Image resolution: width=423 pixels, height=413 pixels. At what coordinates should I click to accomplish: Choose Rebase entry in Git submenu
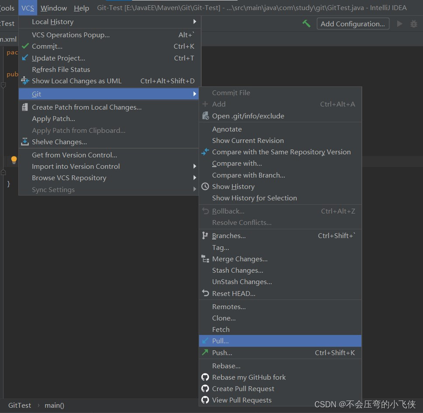[280, 366]
